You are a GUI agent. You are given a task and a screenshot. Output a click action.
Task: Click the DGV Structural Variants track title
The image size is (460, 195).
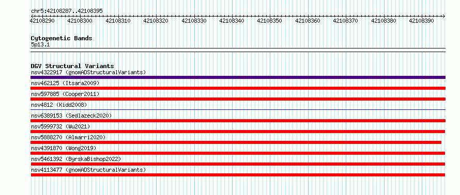(72, 66)
